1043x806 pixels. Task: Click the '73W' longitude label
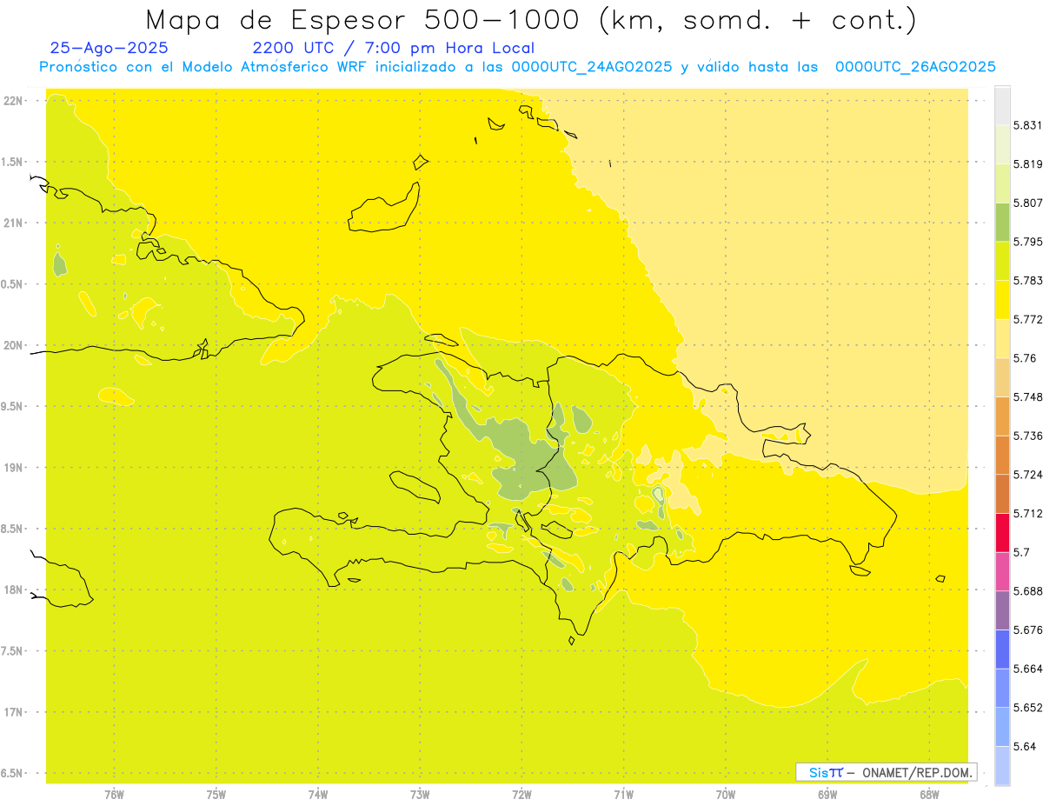[420, 794]
